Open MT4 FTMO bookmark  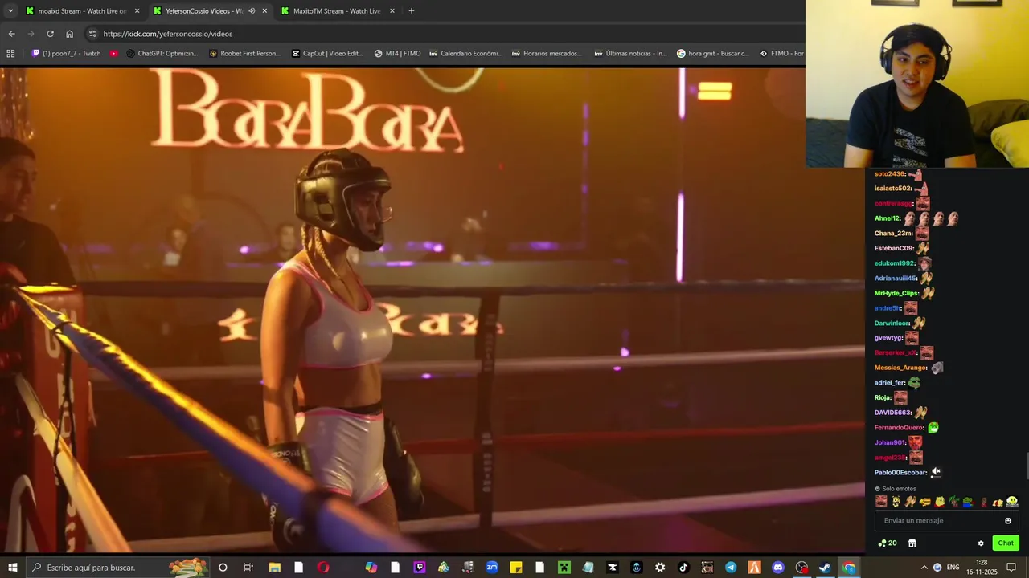397,54
